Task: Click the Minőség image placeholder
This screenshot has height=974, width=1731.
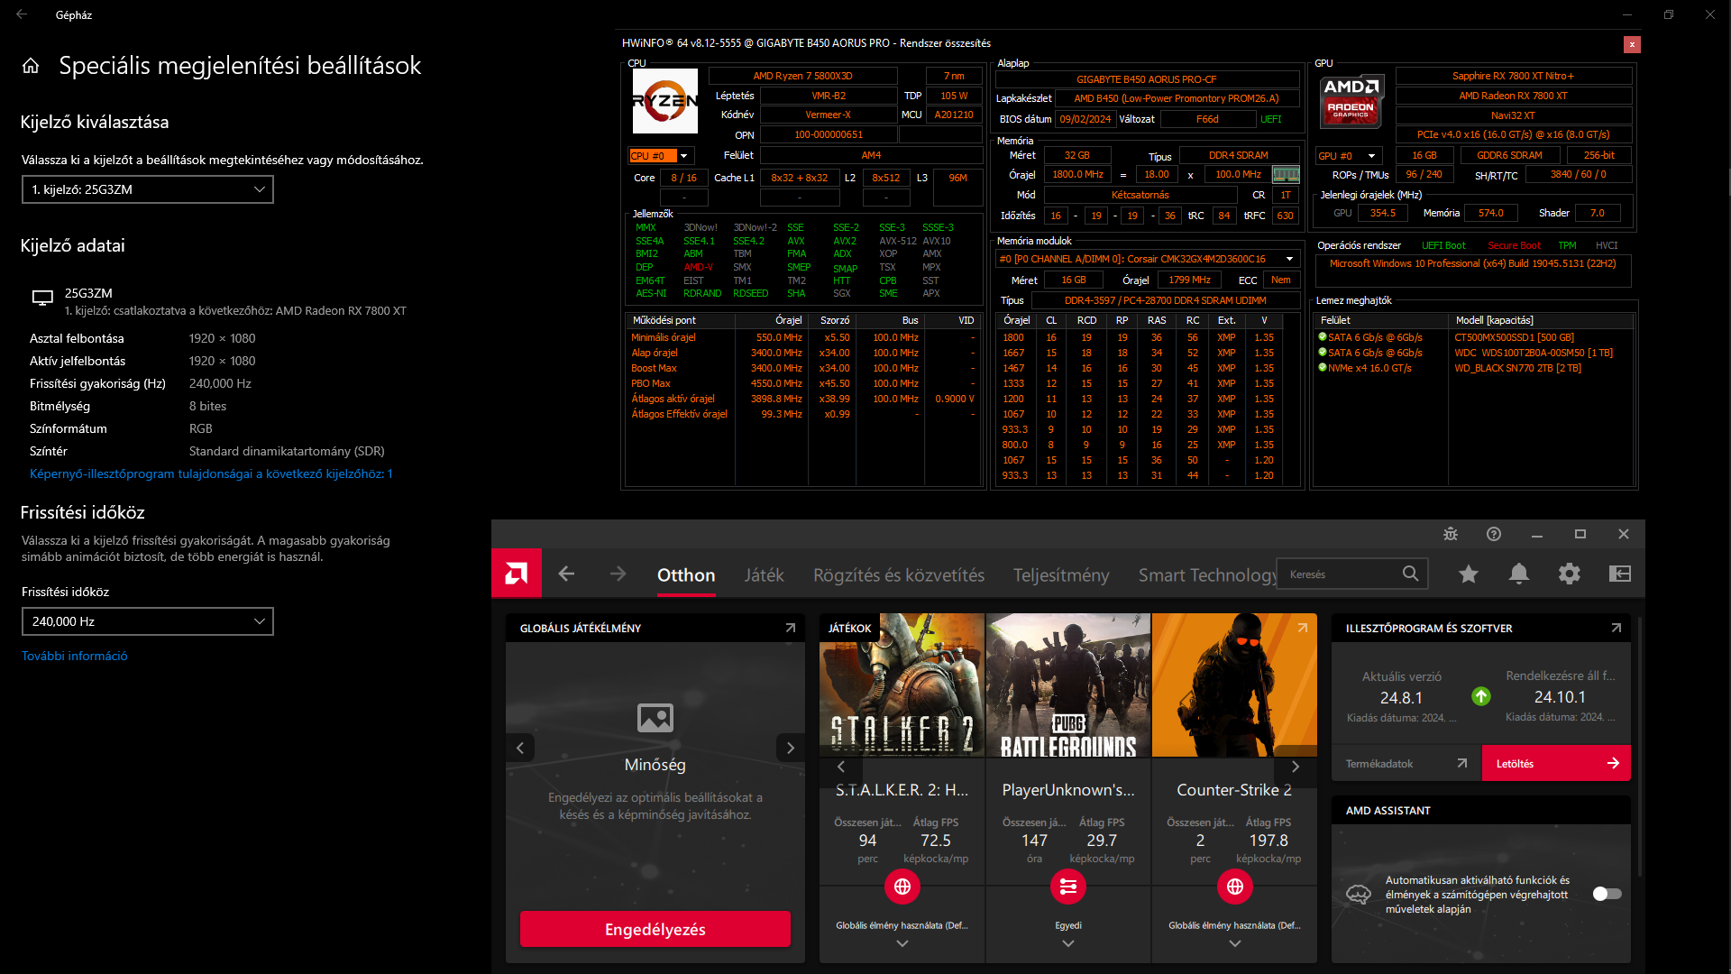Action: click(655, 718)
